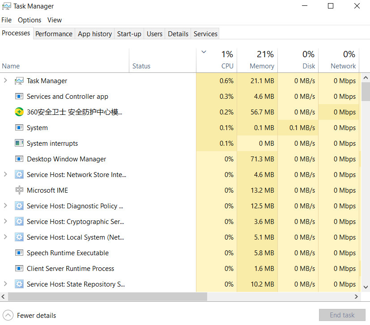Click the vertical scrollbar up arrow
This screenshot has width=370, height=325.
(x=366, y=78)
